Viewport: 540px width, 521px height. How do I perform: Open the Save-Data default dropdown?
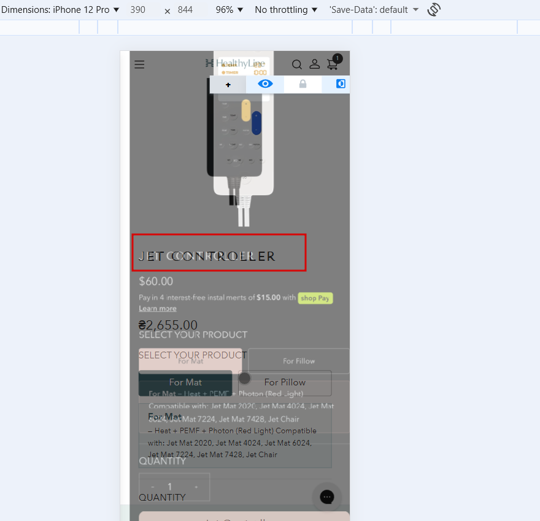tap(374, 10)
